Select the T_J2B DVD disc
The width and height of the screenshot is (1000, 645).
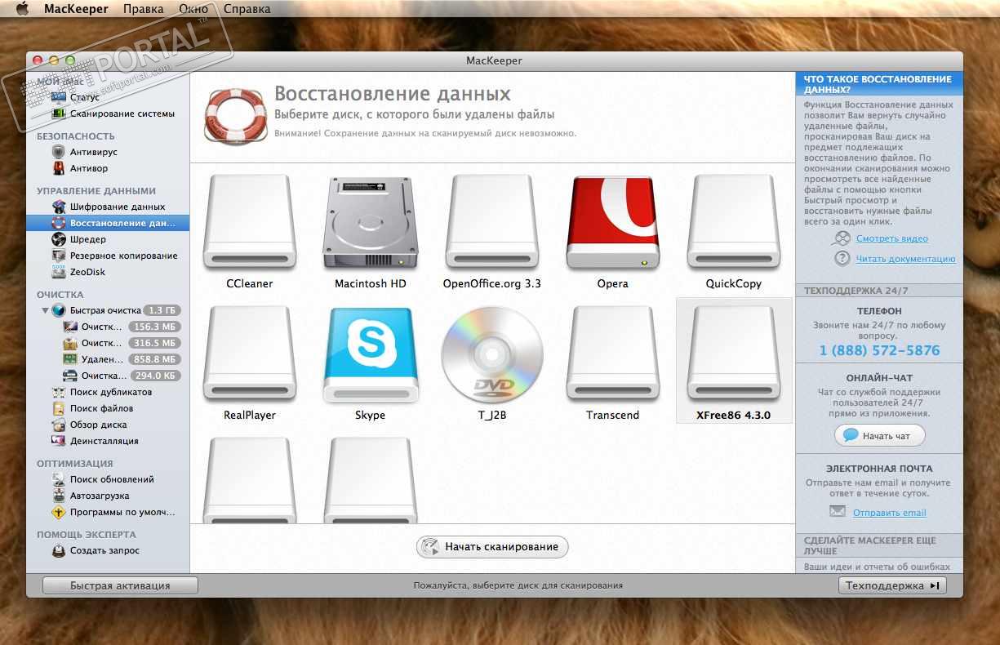tap(491, 354)
